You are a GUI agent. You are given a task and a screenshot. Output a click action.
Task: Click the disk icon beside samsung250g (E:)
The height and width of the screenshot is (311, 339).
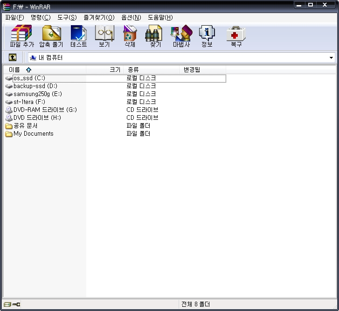9,94
